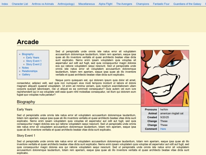Open Arcade character portrait image
Screen dimensions: 206x155
(165, 78)
